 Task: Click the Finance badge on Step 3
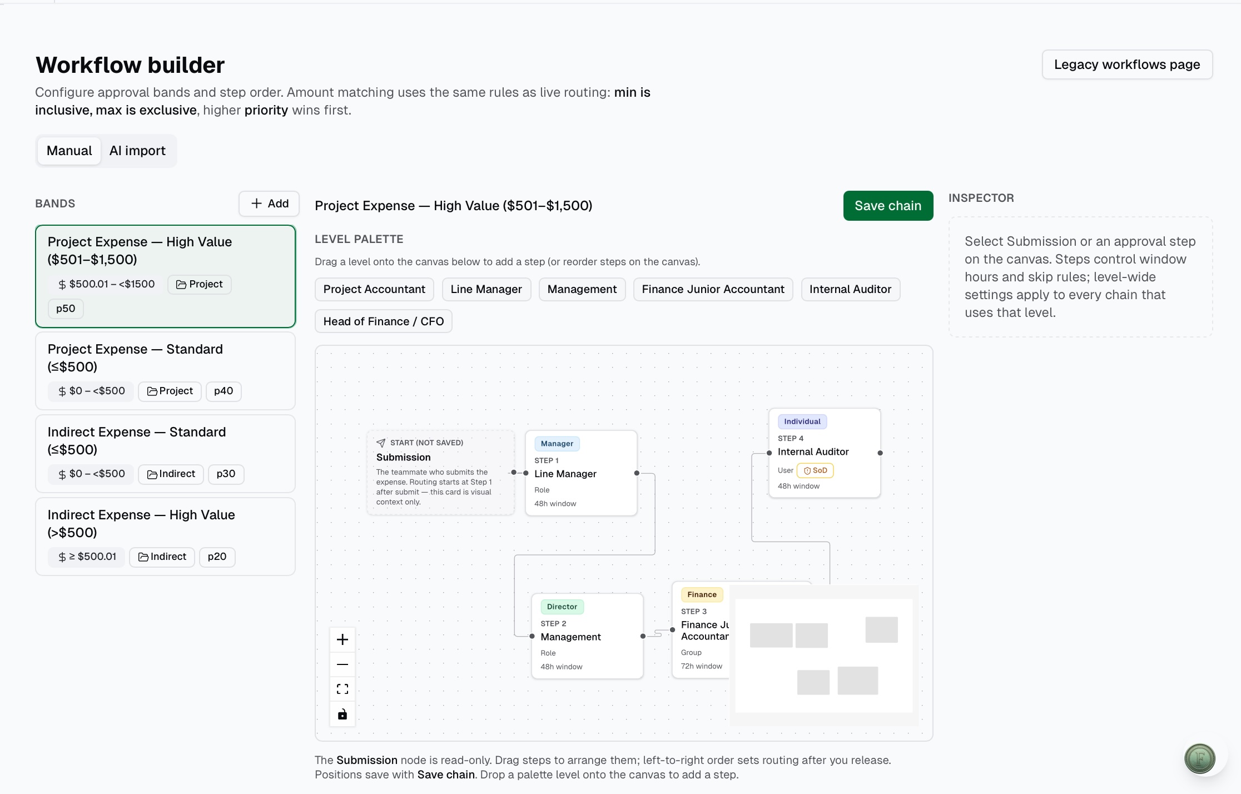[702, 594]
